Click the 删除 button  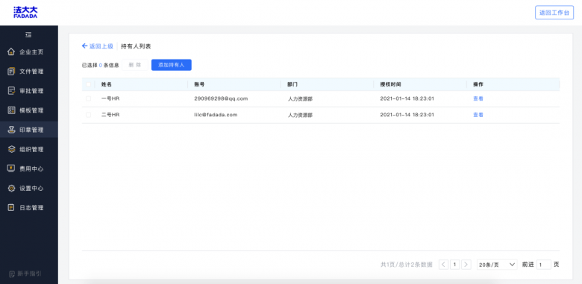coord(135,65)
